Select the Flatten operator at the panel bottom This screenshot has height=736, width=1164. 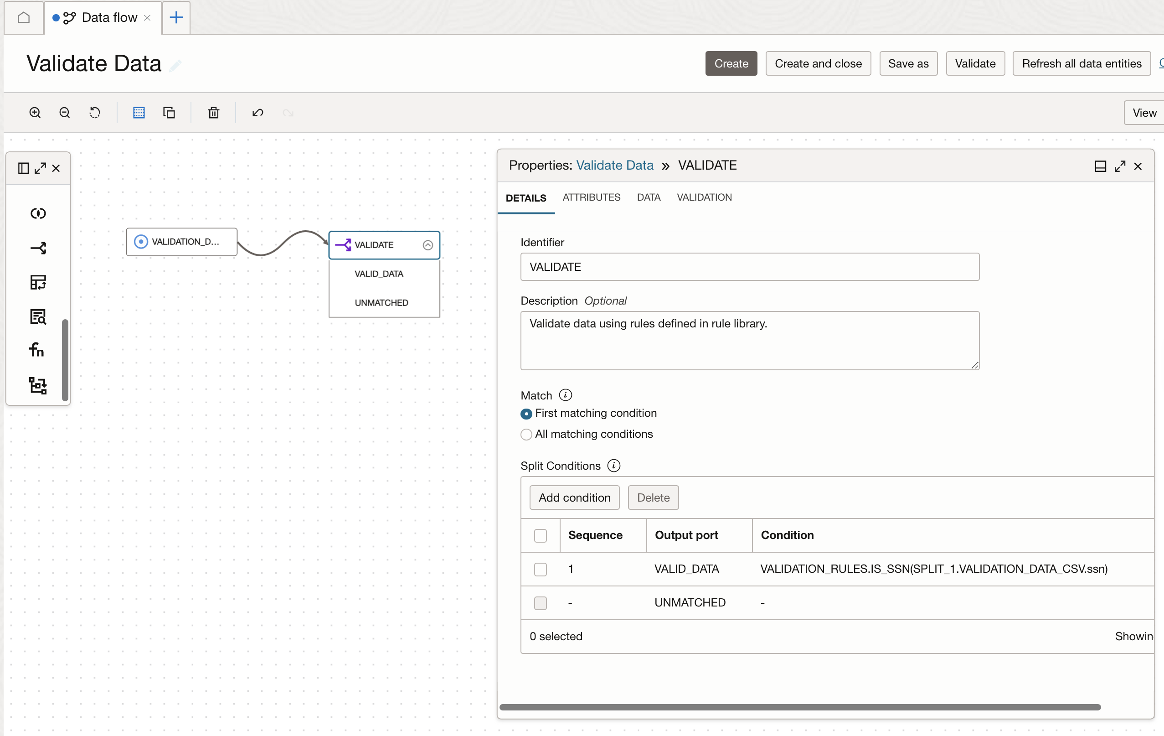click(x=37, y=385)
